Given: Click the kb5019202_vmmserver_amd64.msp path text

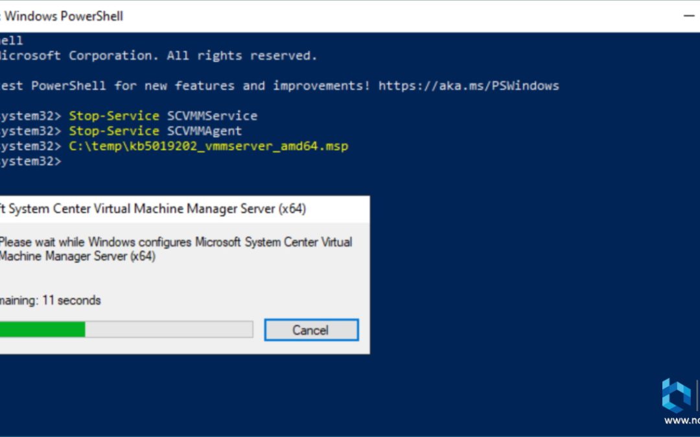Looking at the screenshot, I should 209,146.
